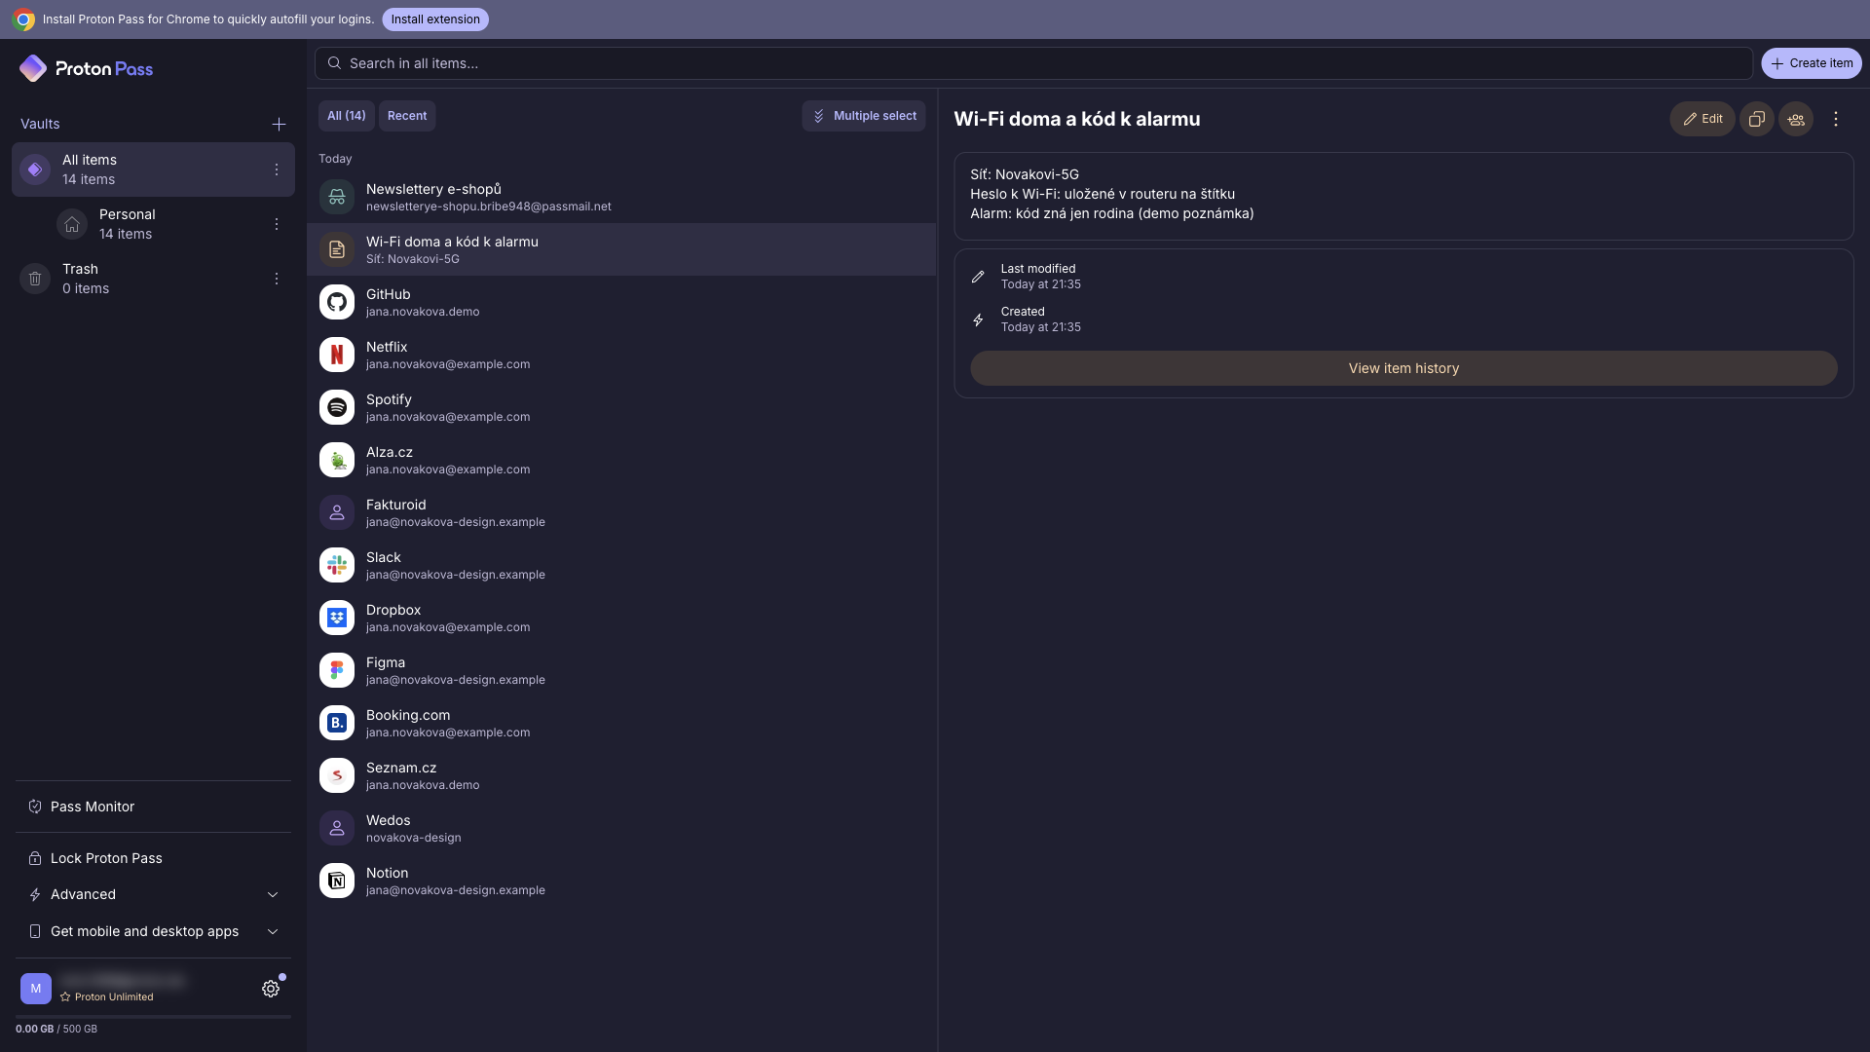Open the Newslettery e-shopů item
The image size is (1870, 1052).
(x=621, y=197)
